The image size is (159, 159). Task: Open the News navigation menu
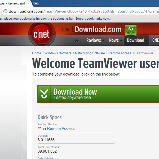pyautogui.click(x=114, y=40)
